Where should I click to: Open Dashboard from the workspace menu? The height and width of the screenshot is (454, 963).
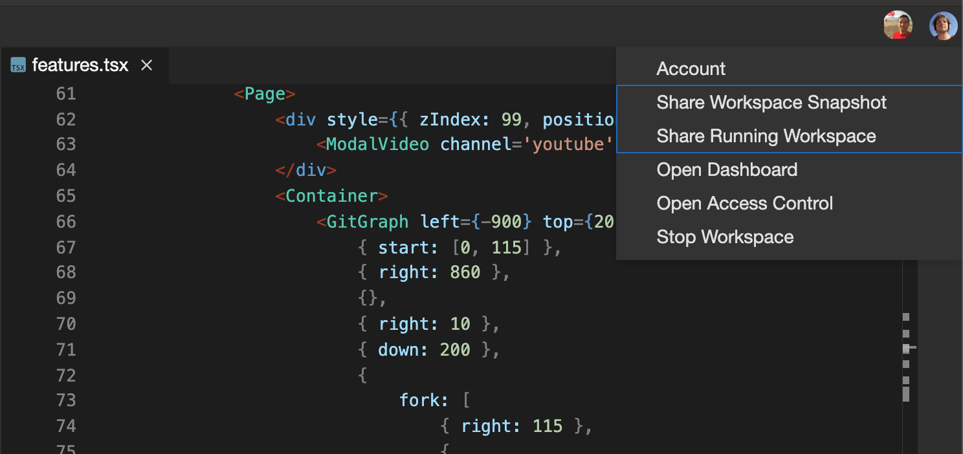click(x=727, y=169)
